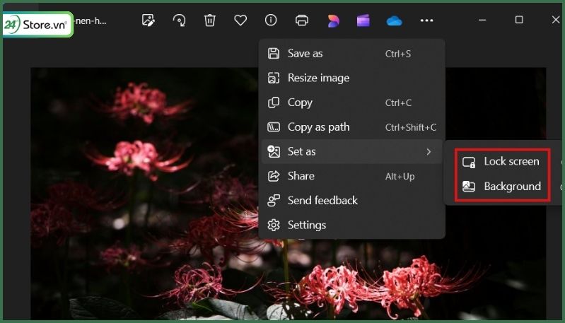
Task: Print the image using printer icon
Action: tap(302, 20)
